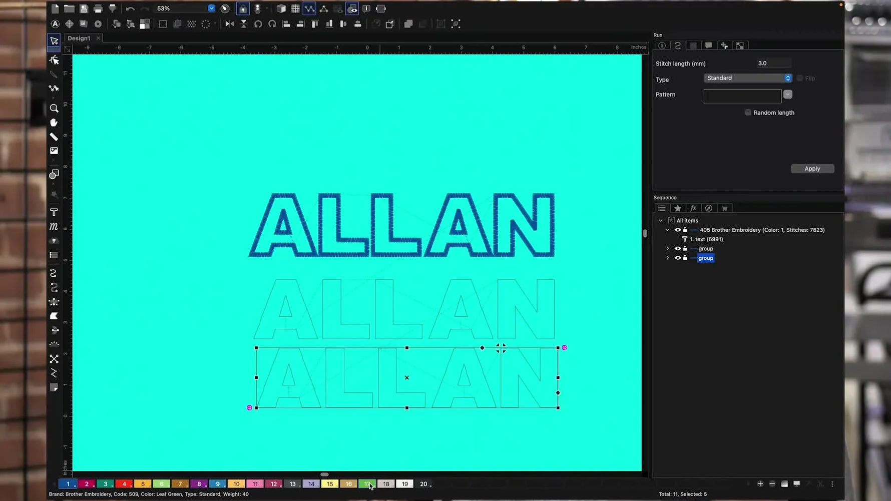Viewport: 891px width, 501px height.
Task: Expand the first unselected group
Action: (667, 249)
